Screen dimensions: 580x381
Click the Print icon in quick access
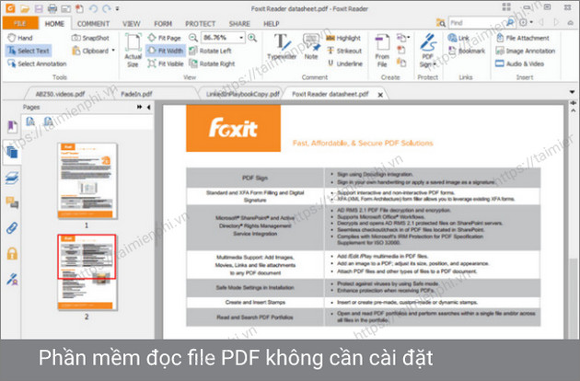[x=52, y=8]
